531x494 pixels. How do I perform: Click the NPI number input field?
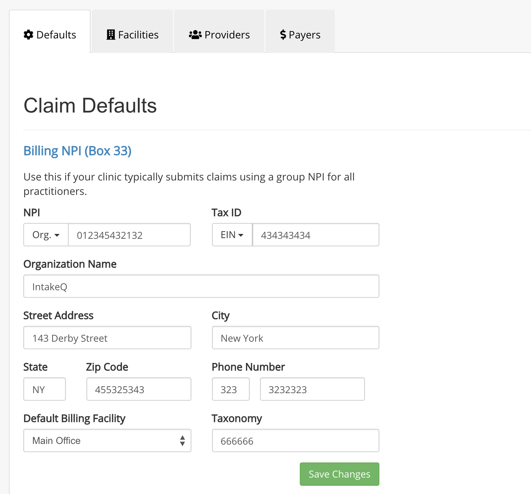[129, 235]
